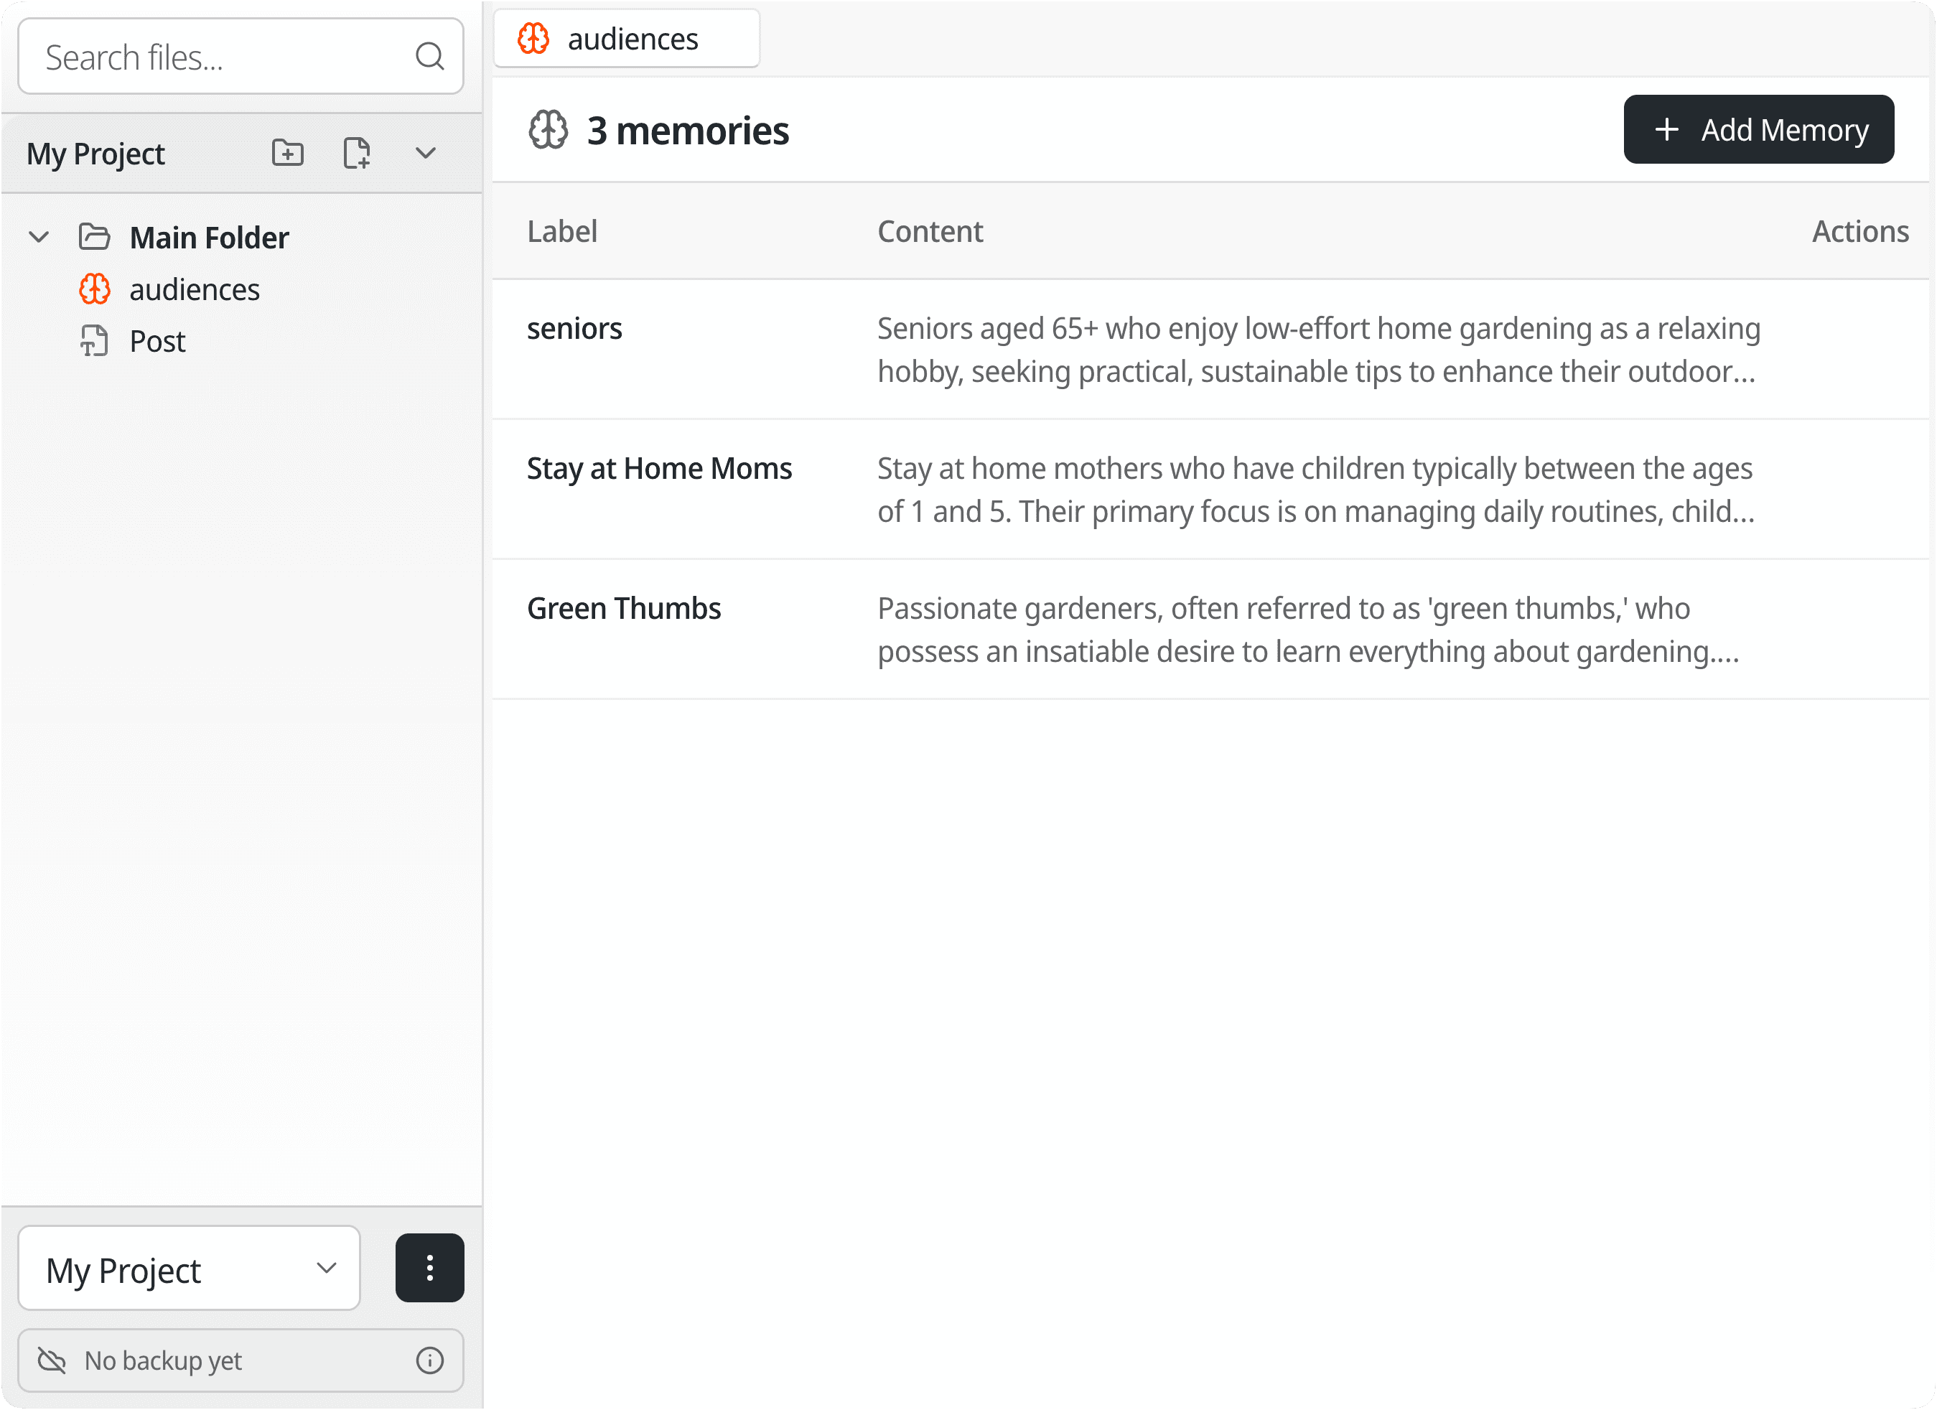Open audiences in the sidebar tree

click(194, 289)
